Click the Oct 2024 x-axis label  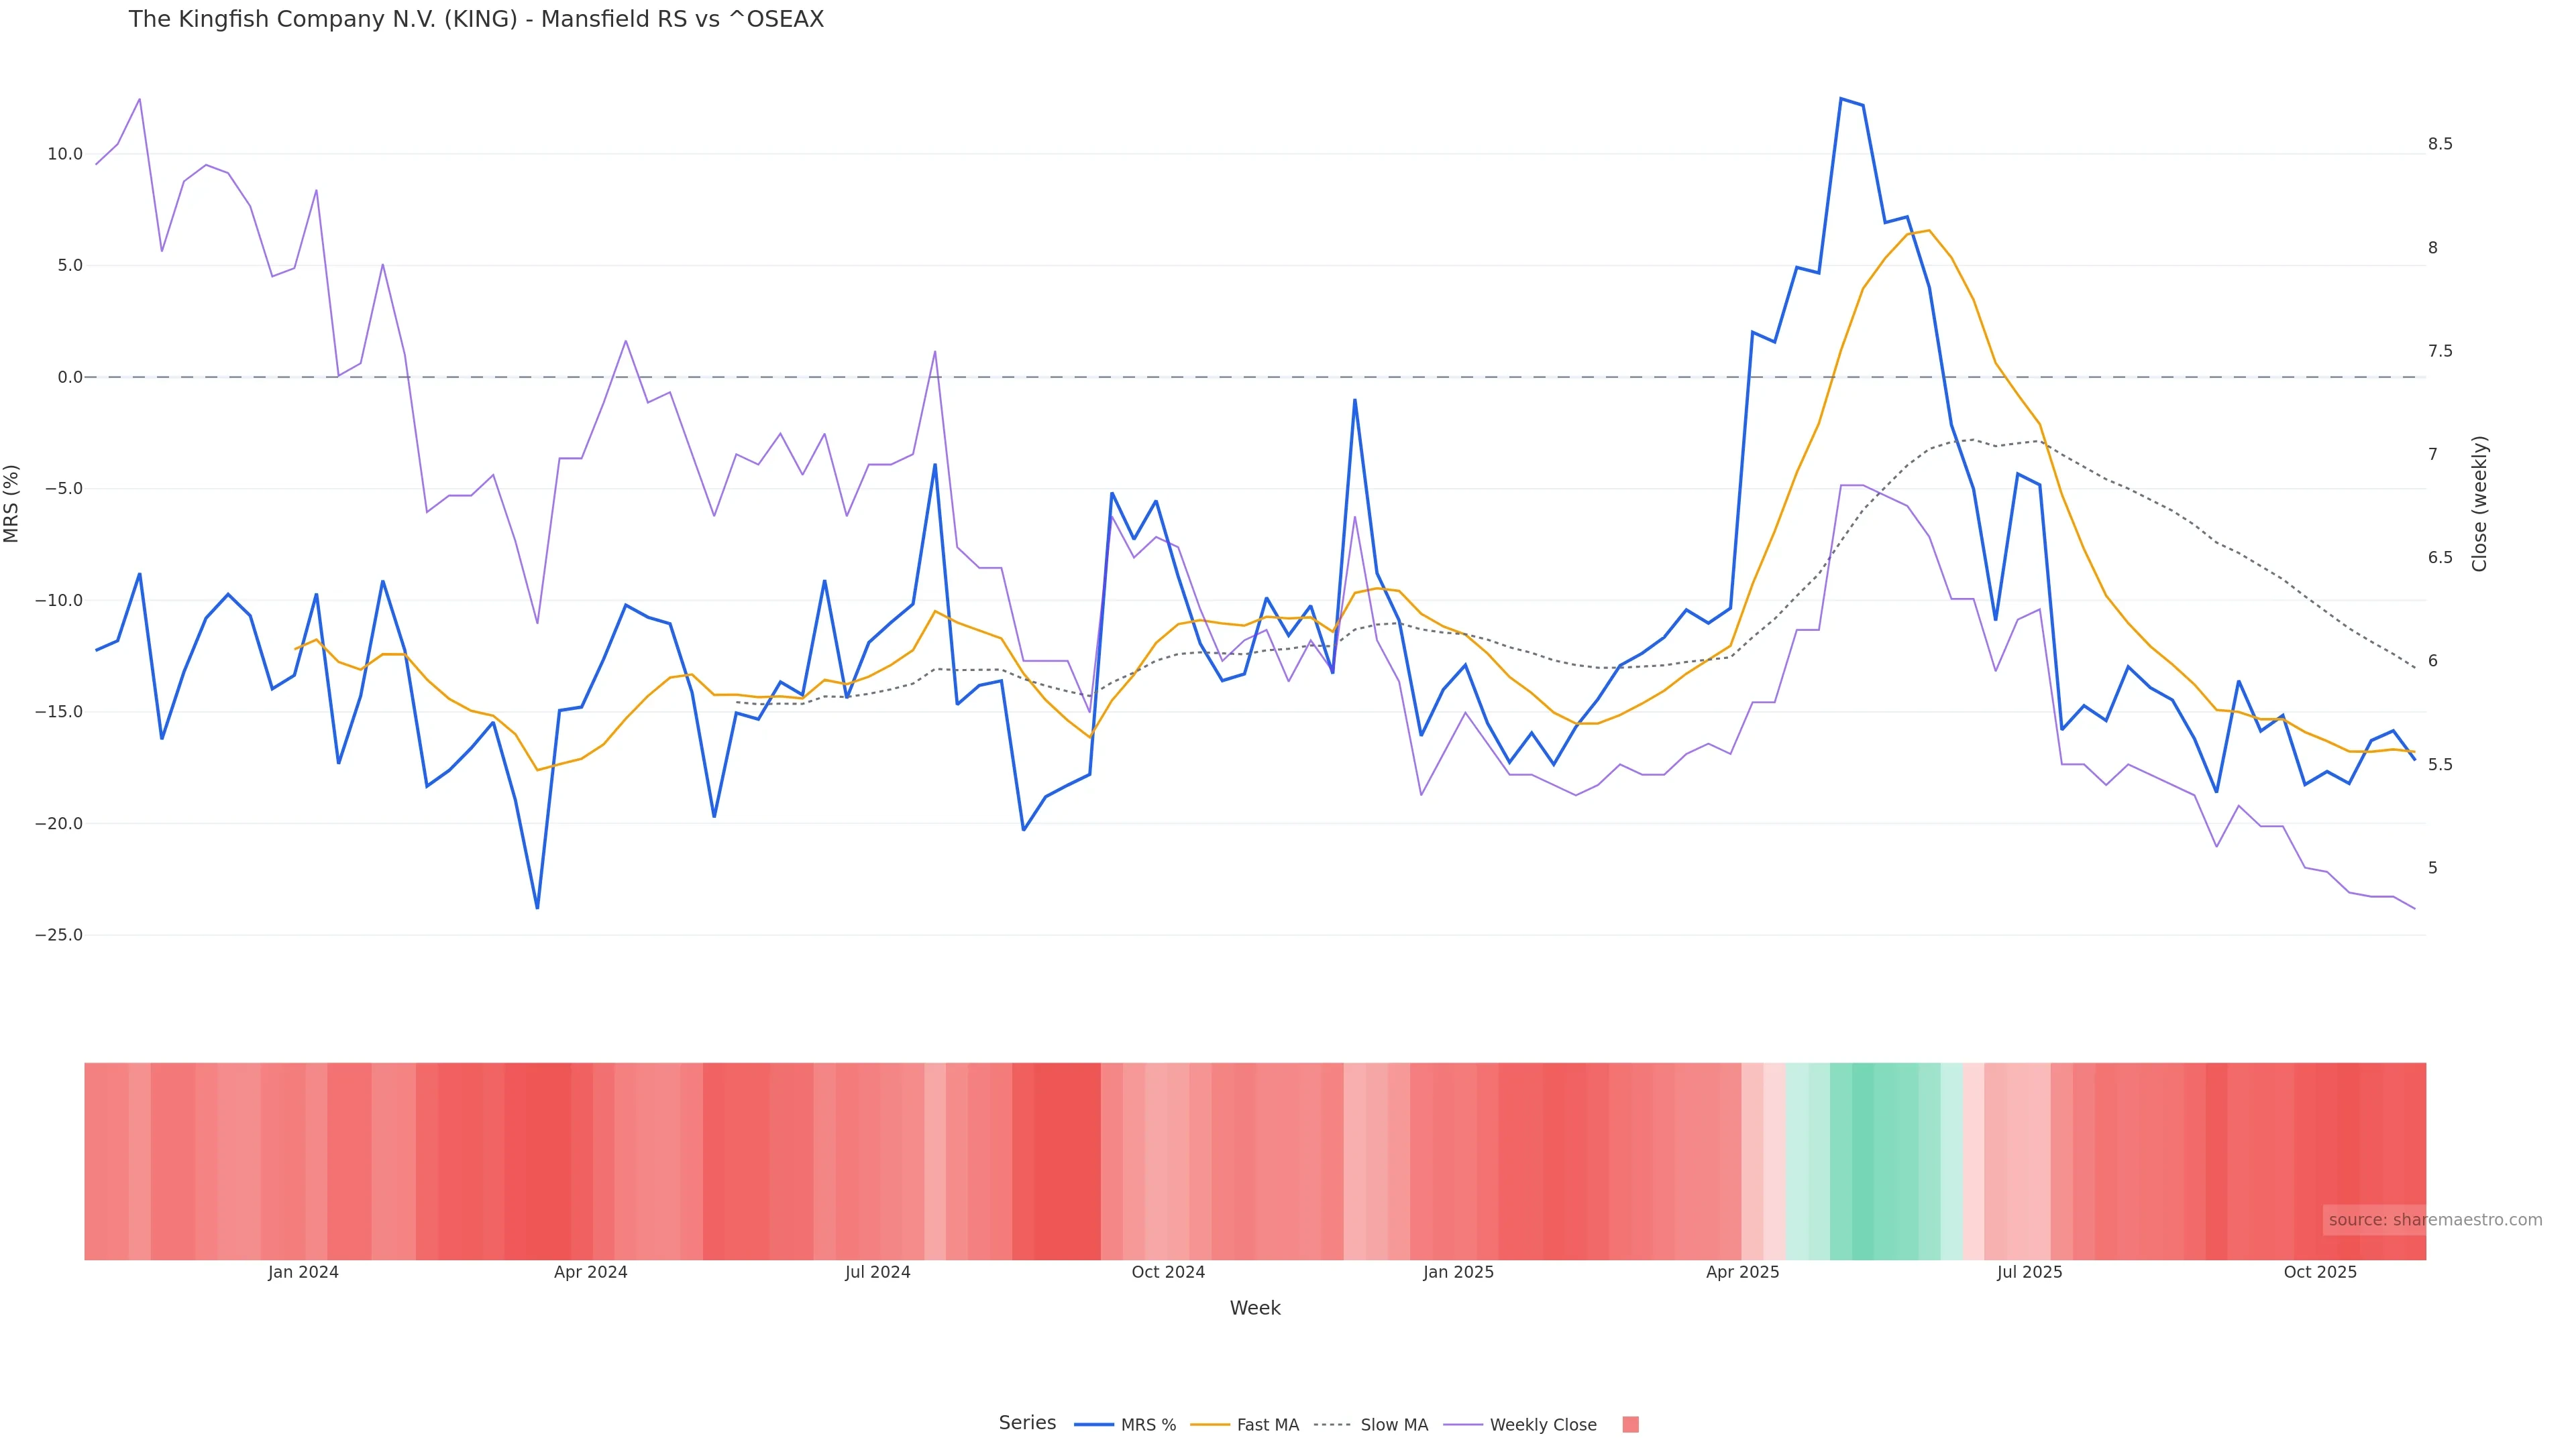(1168, 1272)
